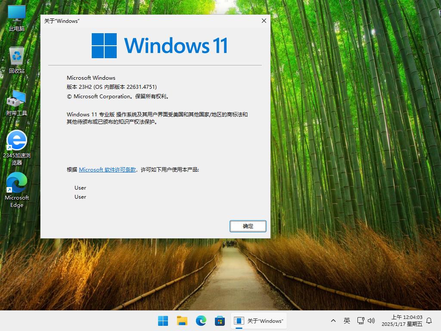This screenshot has width=441, height=331.
Task: Open the Microsoft 软件许可条款 link
Action: click(107, 170)
